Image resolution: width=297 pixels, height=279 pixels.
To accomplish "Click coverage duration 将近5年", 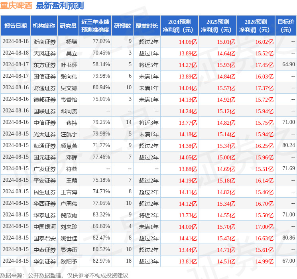I will pos(149,65).
